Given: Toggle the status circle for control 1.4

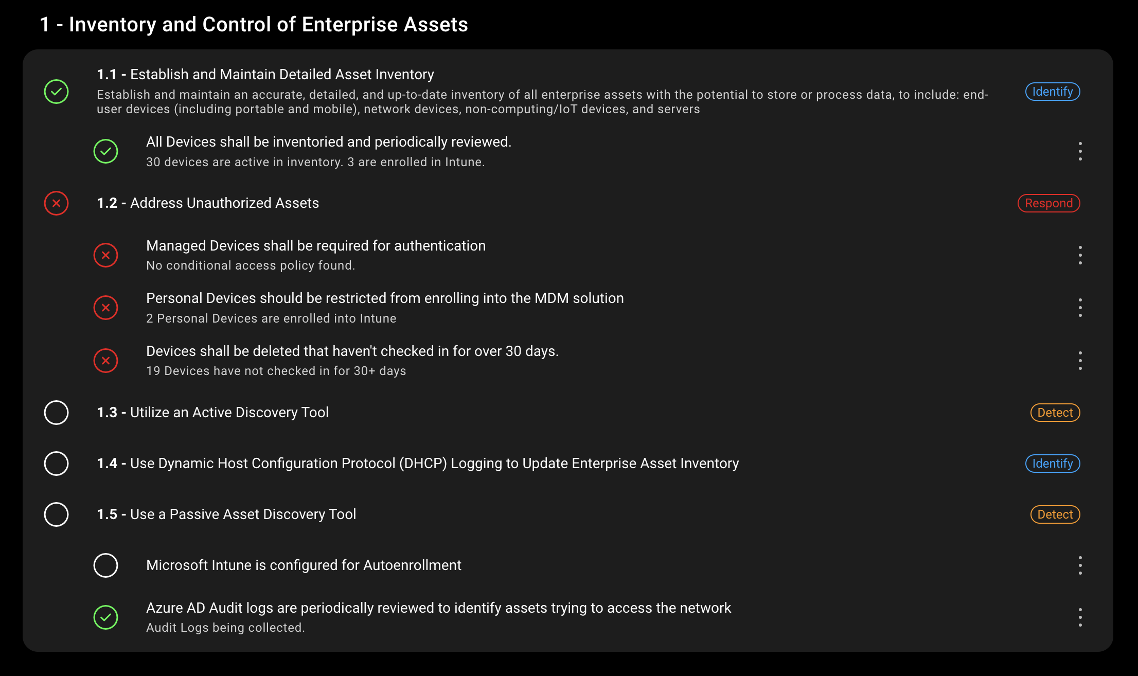Looking at the screenshot, I should pos(56,464).
